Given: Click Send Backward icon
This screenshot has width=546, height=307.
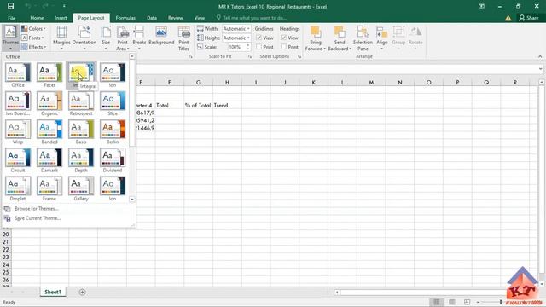Looking at the screenshot, I should click(340, 32).
